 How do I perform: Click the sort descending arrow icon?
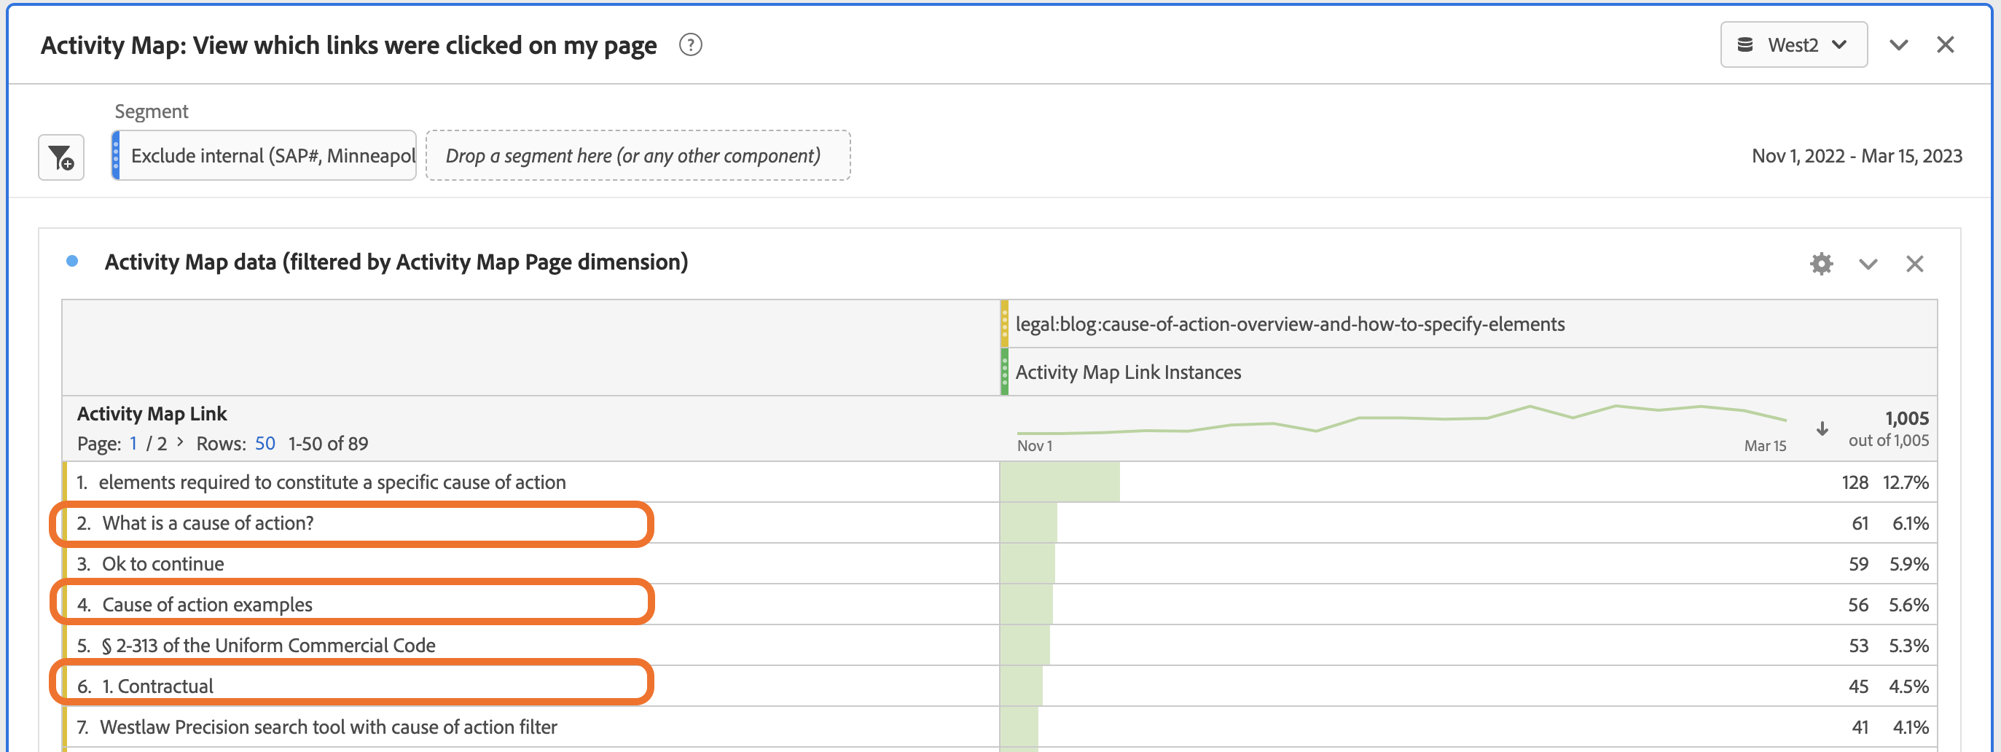(x=1822, y=428)
